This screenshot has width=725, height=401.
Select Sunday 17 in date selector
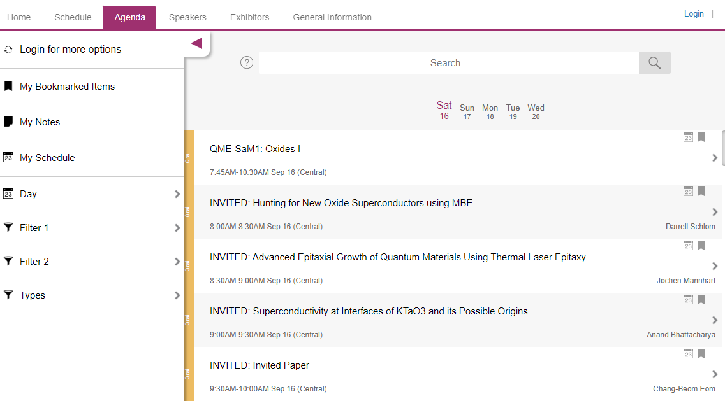[x=467, y=111]
